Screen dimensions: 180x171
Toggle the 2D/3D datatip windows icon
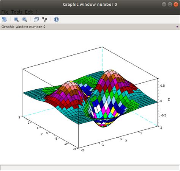coord(36,19)
